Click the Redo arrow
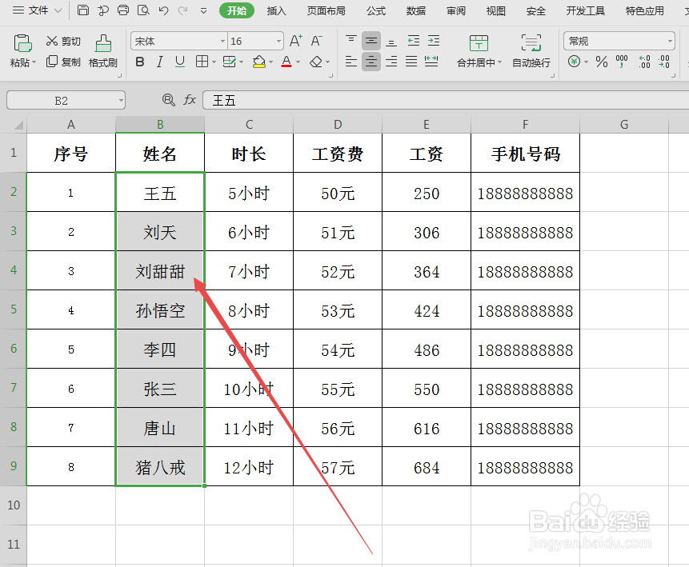This screenshot has width=689, height=567. tap(183, 10)
